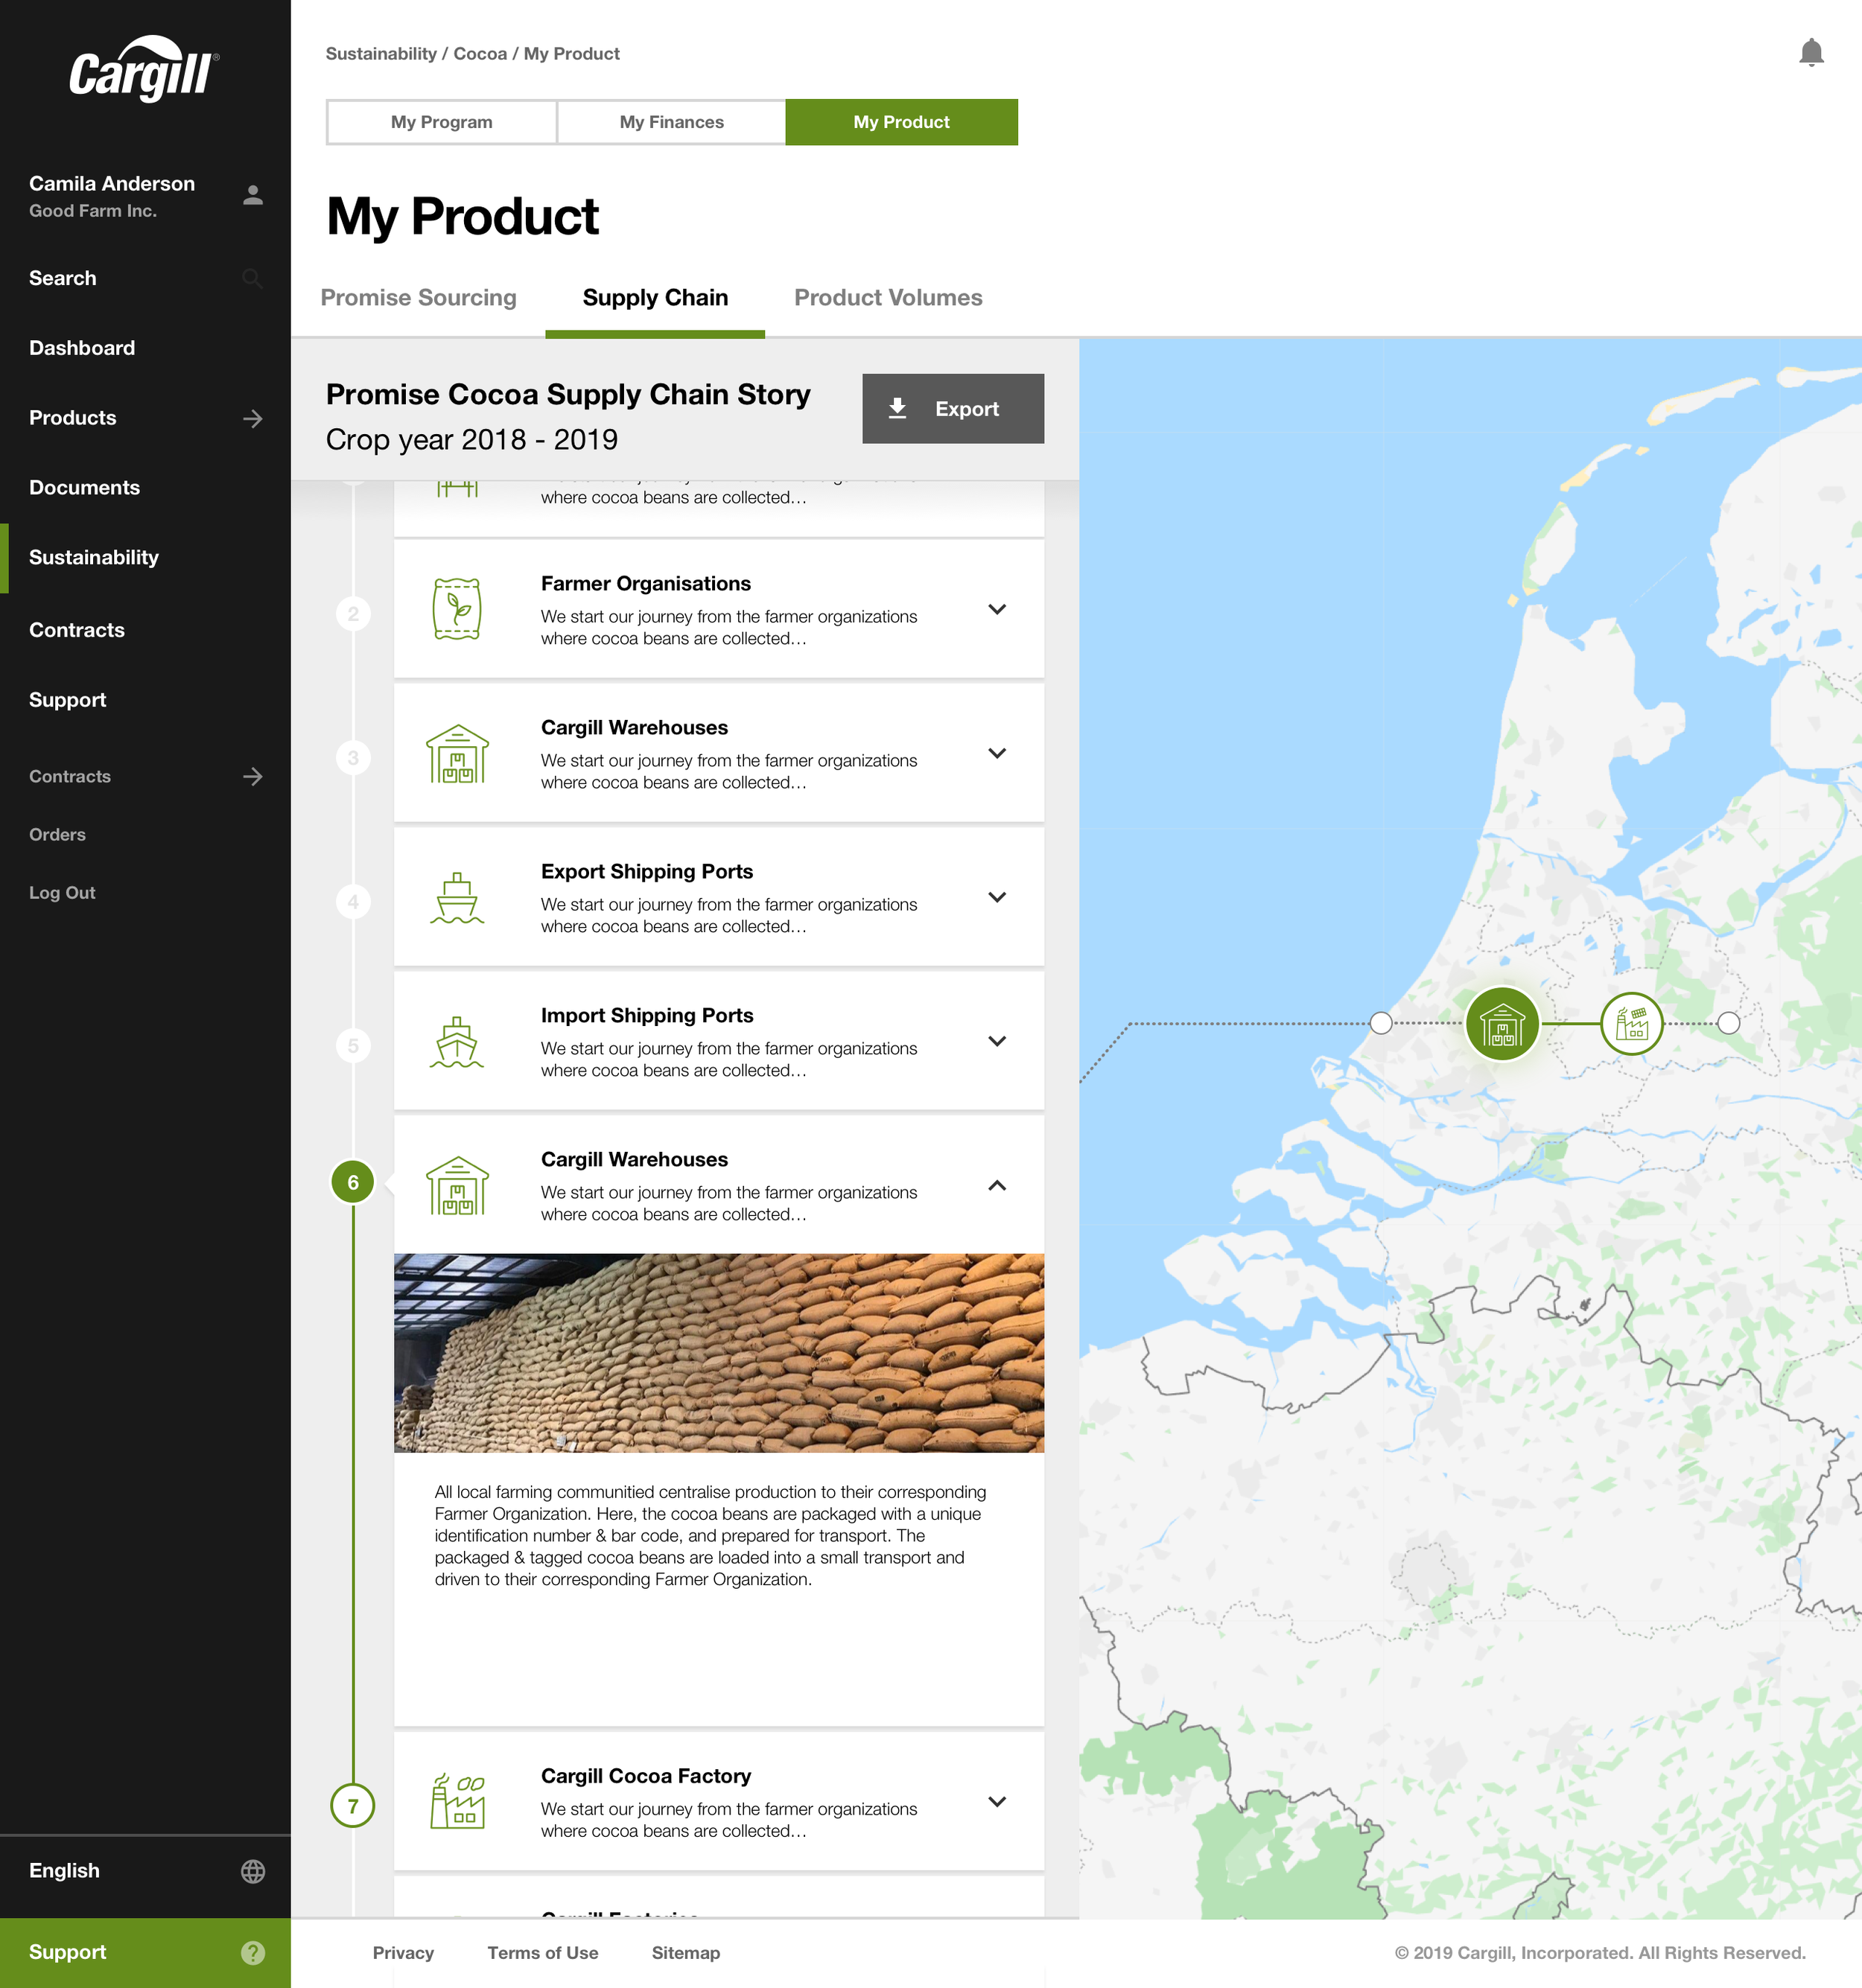Open the notifications bell
This screenshot has width=1862, height=1988.
tap(1810, 53)
